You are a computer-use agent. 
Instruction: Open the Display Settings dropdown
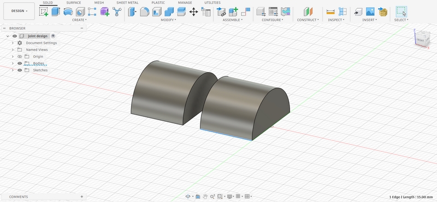231,197
